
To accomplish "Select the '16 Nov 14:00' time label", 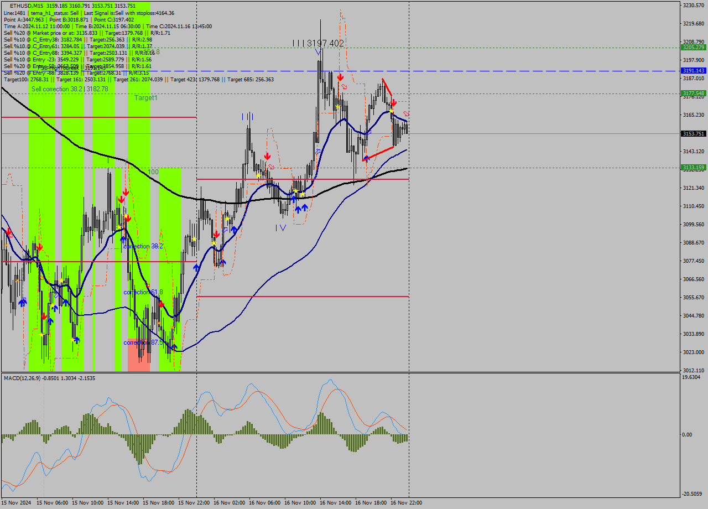I will 335,503.
